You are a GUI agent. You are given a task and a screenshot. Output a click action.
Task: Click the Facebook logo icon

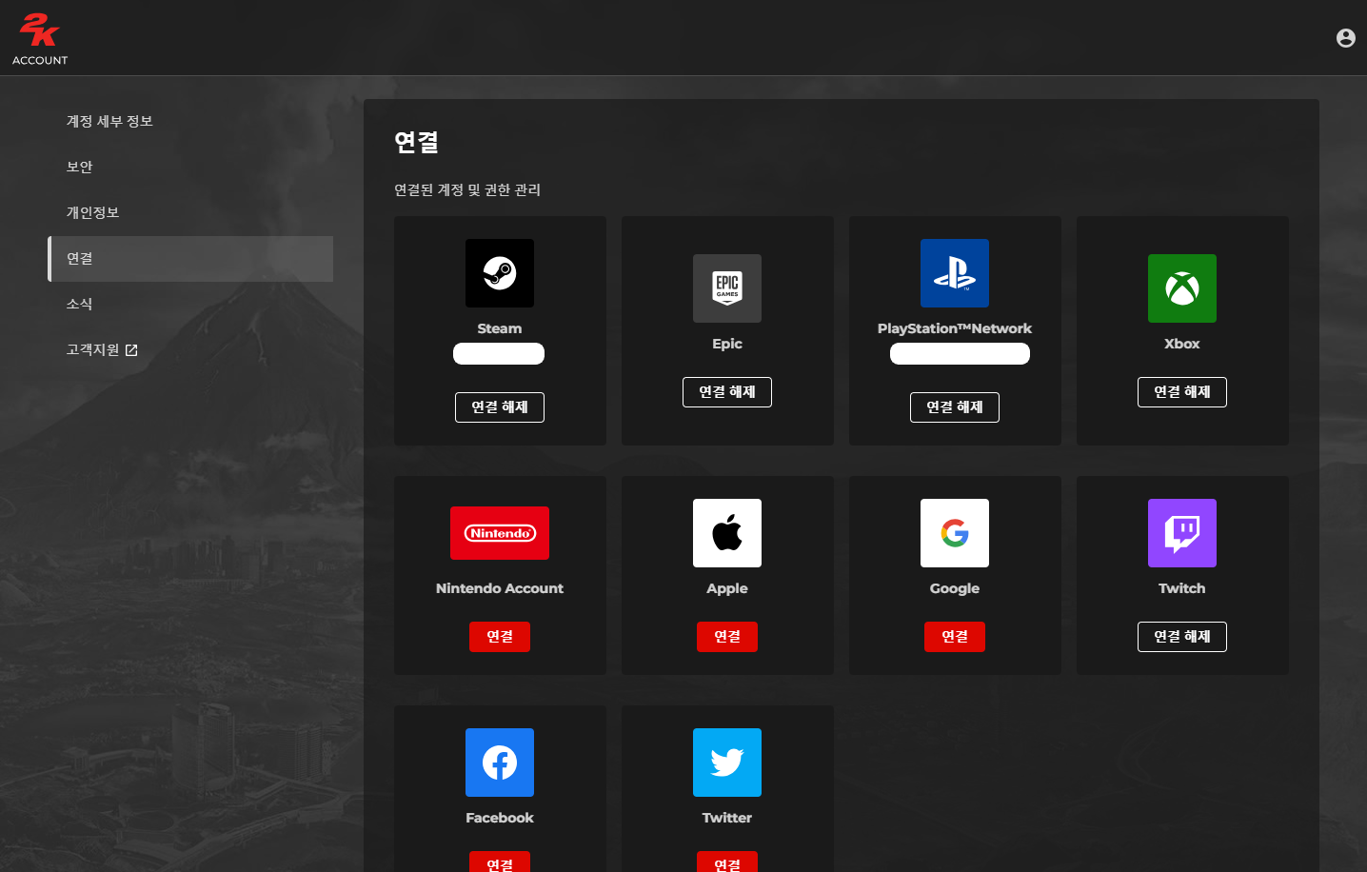(x=500, y=763)
